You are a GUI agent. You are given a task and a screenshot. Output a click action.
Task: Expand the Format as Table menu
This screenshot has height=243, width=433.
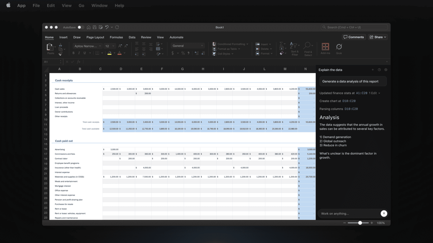tap(226, 49)
